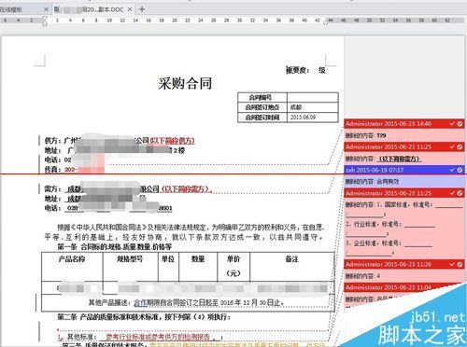Click the left indent marker on ruler
The width and height of the screenshot is (467, 347).
[x=45, y=21]
